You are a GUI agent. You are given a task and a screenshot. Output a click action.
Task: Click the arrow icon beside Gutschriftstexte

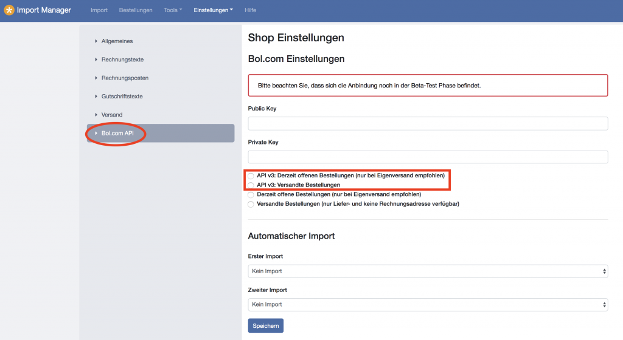96,97
